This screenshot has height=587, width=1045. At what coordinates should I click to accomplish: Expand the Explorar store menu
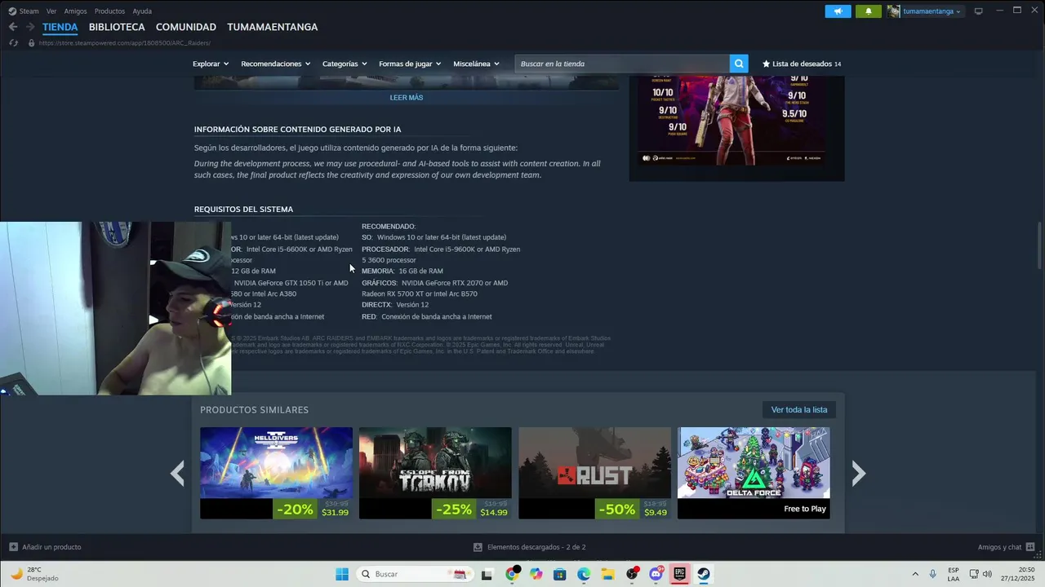(211, 64)
